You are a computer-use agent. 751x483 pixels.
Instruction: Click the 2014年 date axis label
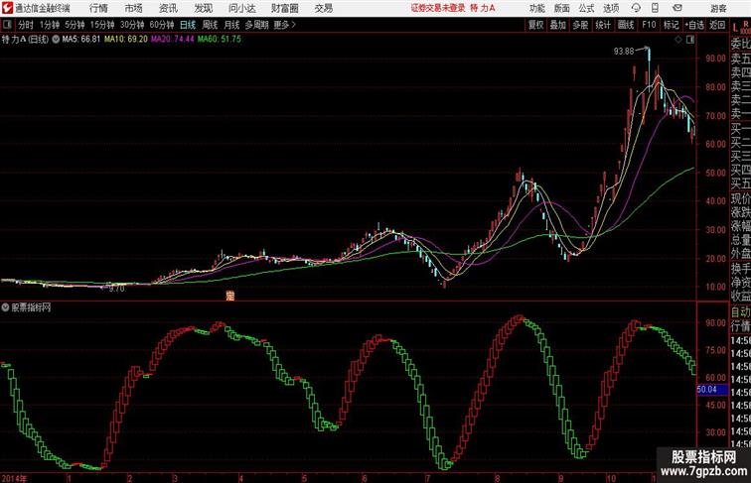(14, 478)
